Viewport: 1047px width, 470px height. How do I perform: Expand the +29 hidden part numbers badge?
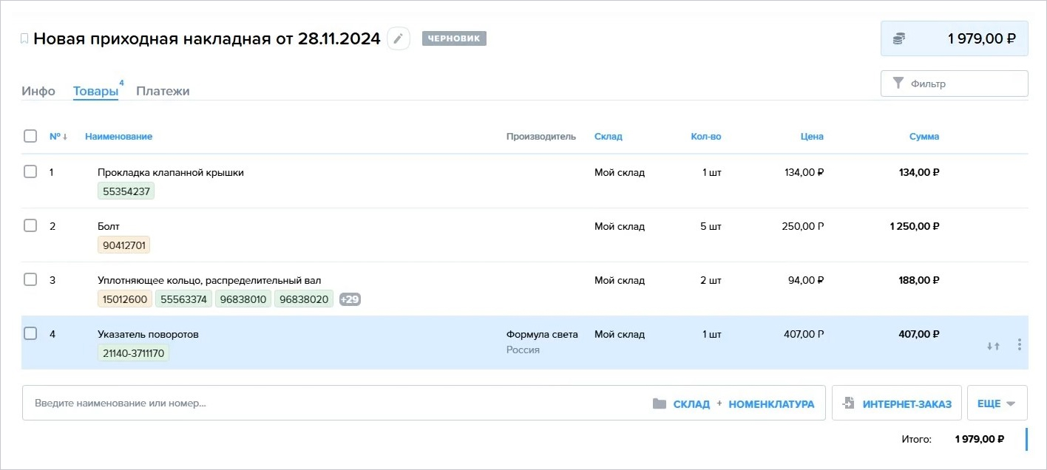point(350,299)
